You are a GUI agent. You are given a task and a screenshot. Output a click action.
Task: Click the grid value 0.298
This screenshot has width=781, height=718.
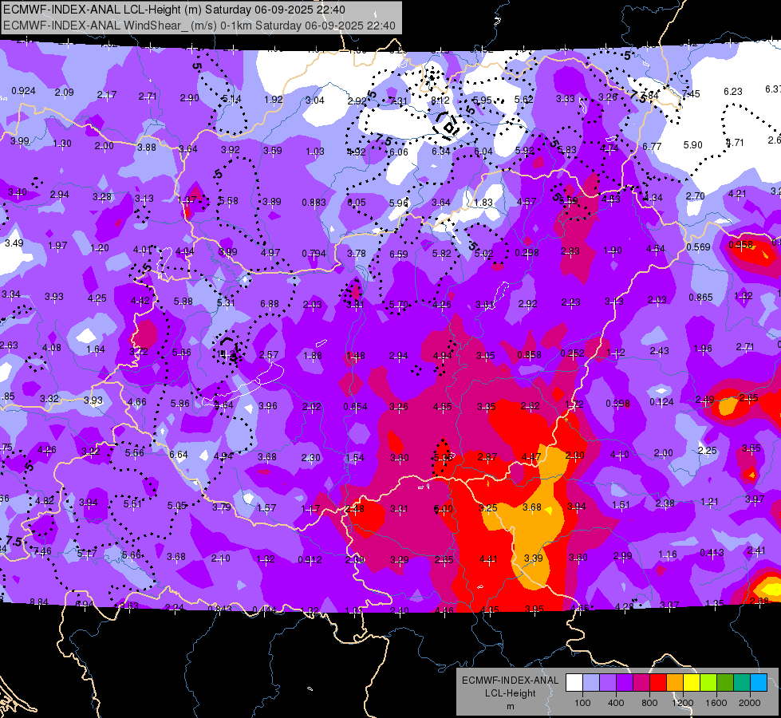527,253
